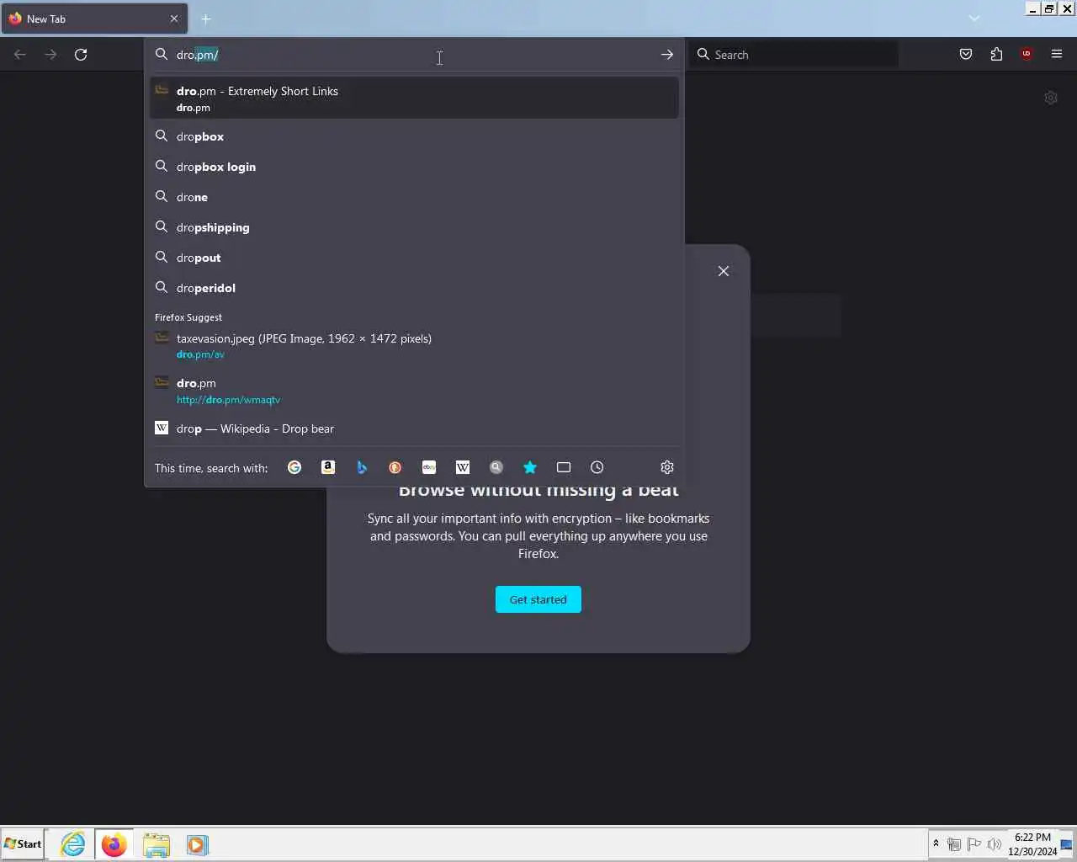This screenshot has width=1077, height=862.
Task: Open the dro.pm/wmaqtv suggestion
Action: click(414, 391)
